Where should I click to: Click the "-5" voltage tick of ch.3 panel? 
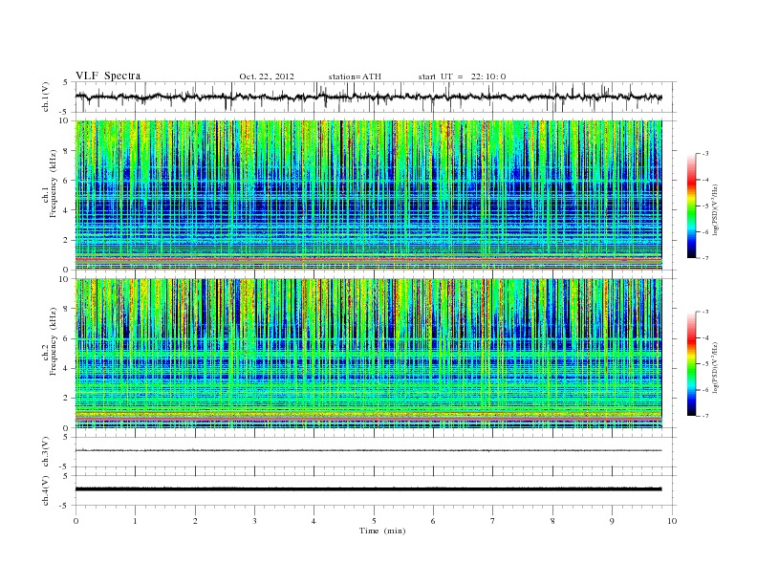[x=65, y=466]
